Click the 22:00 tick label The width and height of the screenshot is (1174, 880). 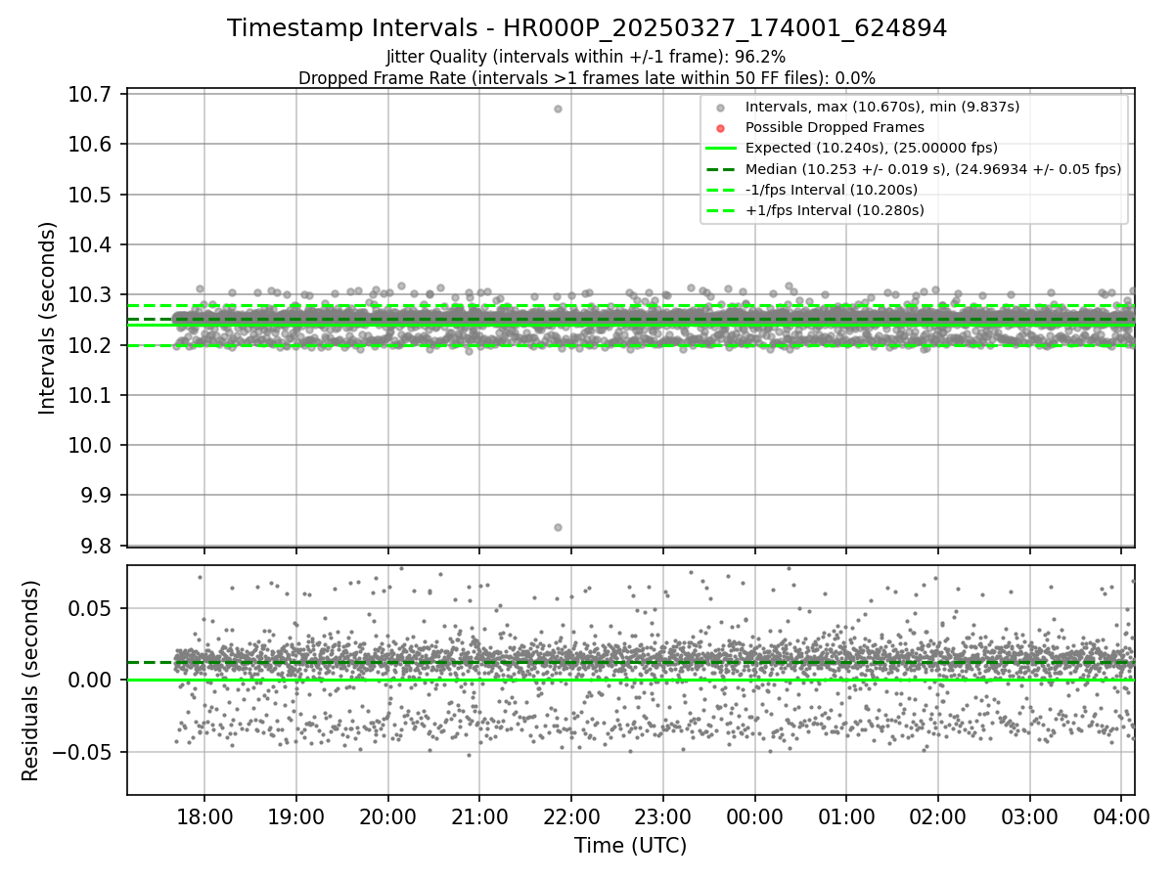coord(571,816)
